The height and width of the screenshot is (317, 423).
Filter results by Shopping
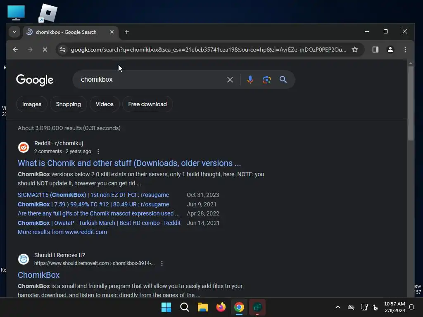pos(68,104)
